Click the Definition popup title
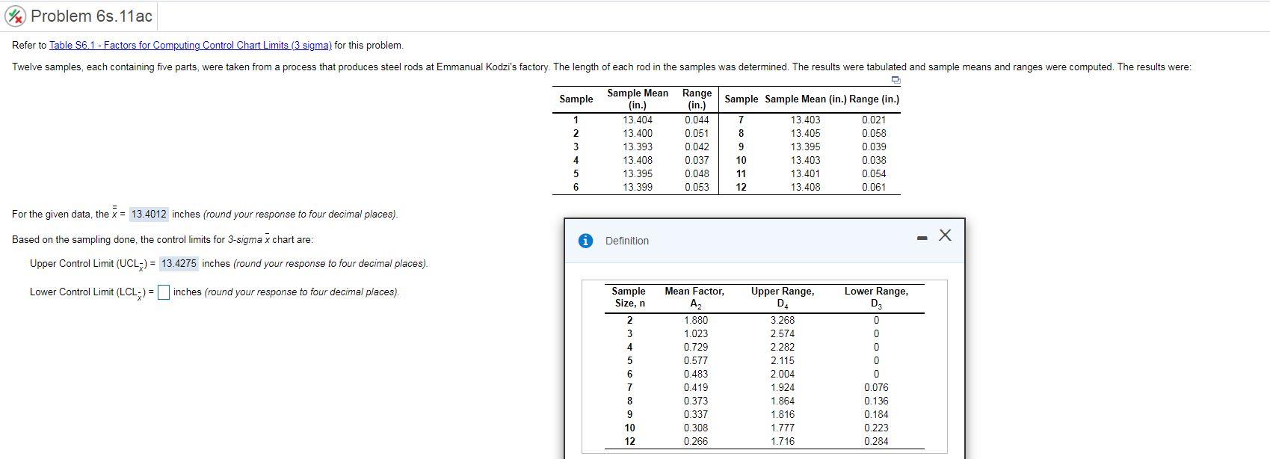Viewport: 1270px width, 459px height. 626,241
